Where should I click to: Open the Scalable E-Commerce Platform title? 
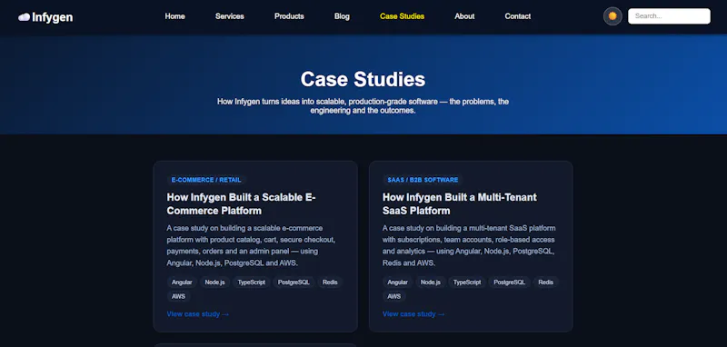[x=241, y=203]
